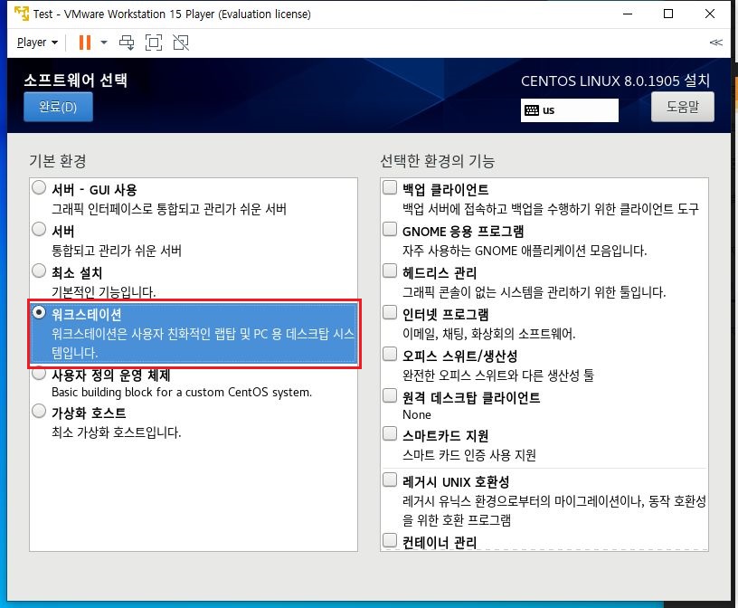Click the 통합되고 관리가 쉬운 서버 description
Image resolution: width=738 pixels, height=608 pixels.
(117, 251)
